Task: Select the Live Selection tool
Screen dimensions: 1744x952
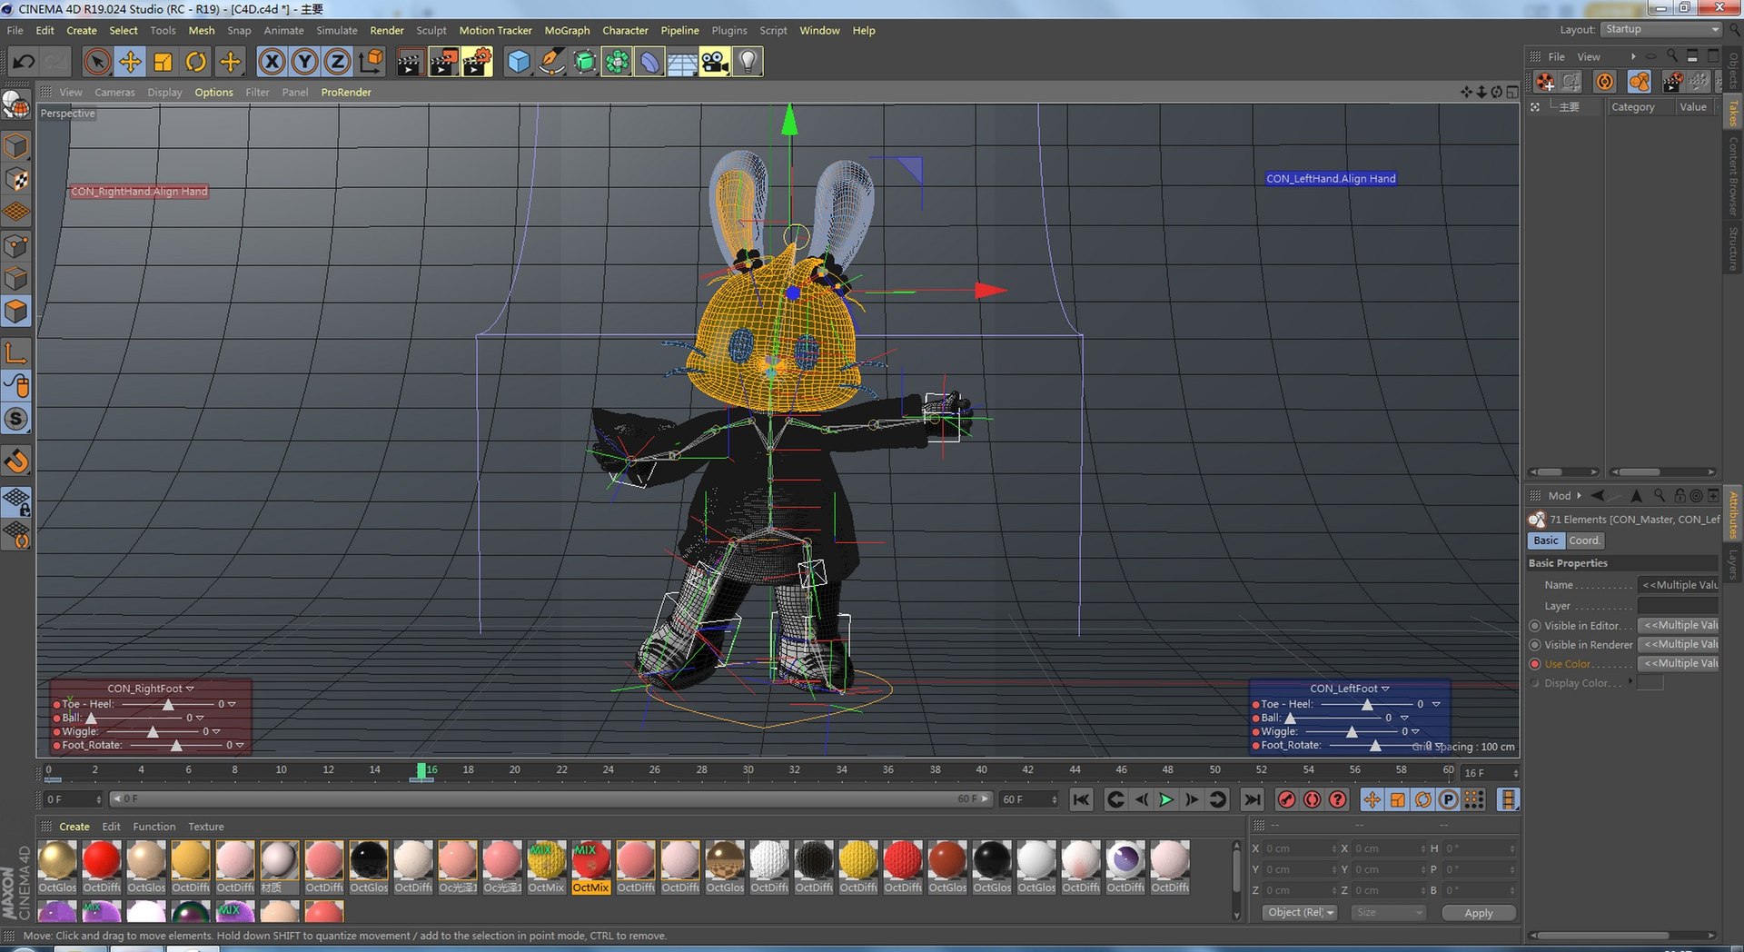Action: pos(97,62)
